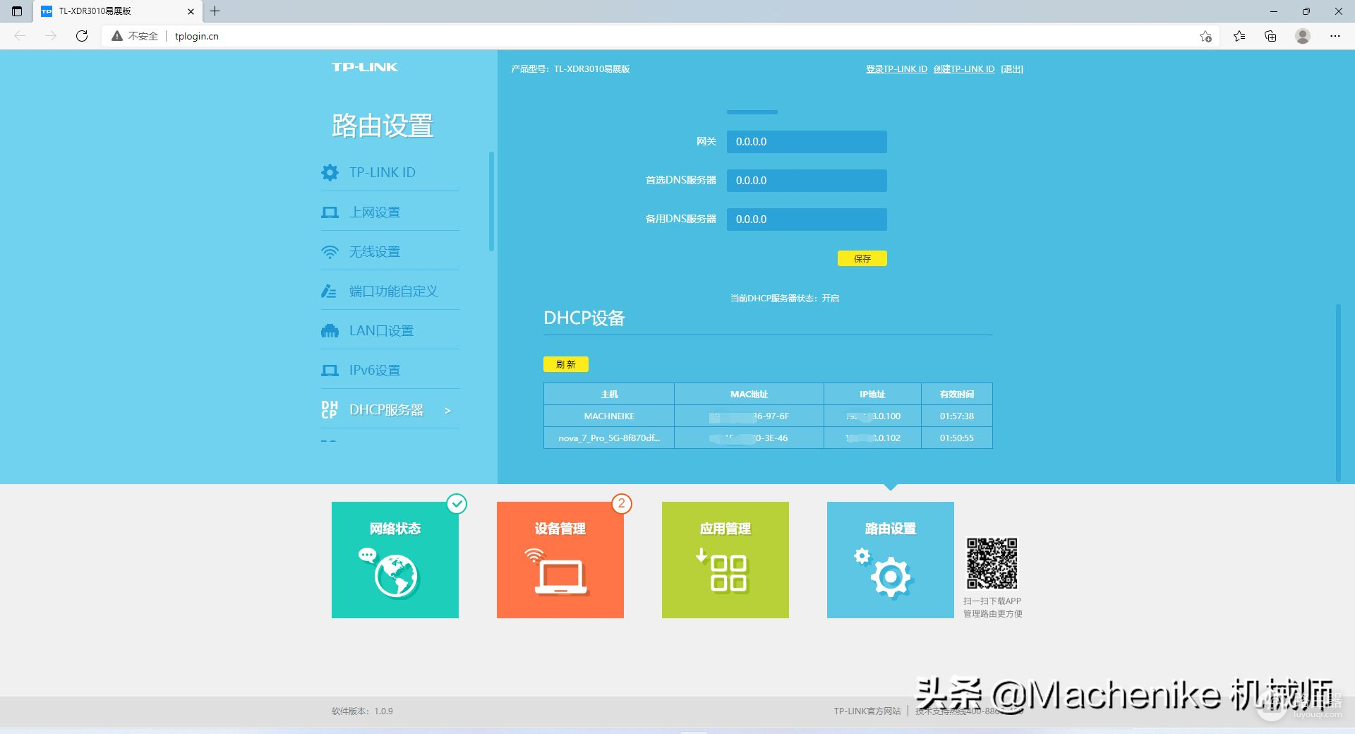Click the QR code for app download
The width and height of the screenshot is (1355, 734).
click(992, 563)
